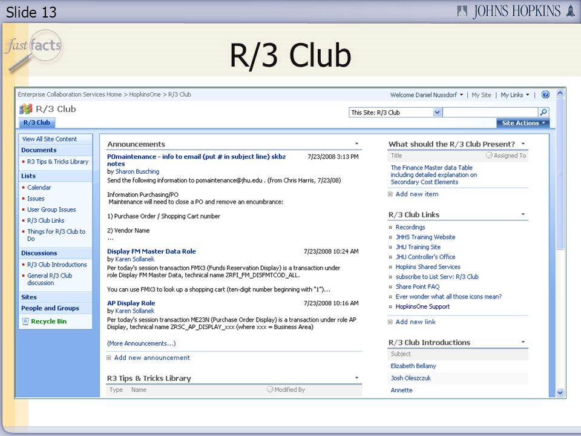Image resolution: width=581 pixels, height=436 pixels.
Task: Open the Display FM Master Data Role announcement
Action: [x=151, y=251]
